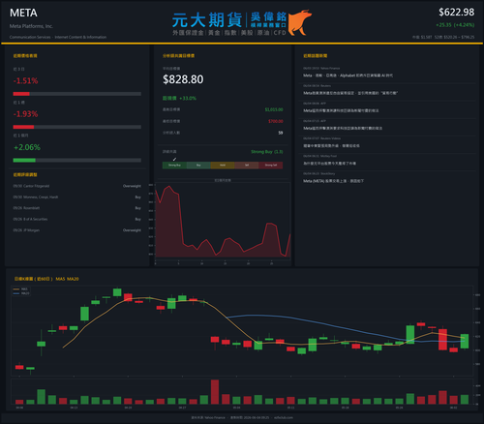Click the -1.51% three-day performance value
Screen dimensions: 484x424
pyautogui.click(x=25, y=80)
